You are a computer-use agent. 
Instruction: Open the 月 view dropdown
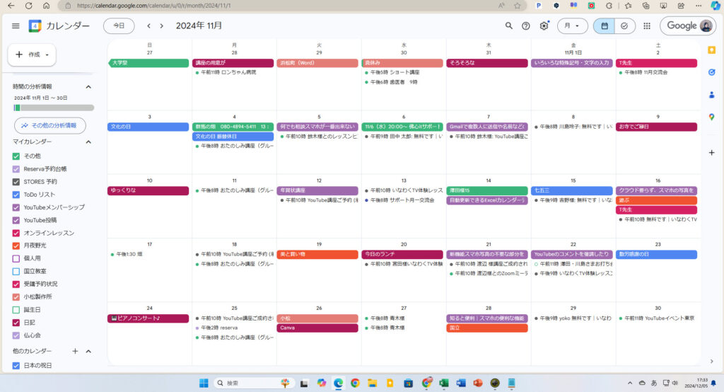click(572, 25)
